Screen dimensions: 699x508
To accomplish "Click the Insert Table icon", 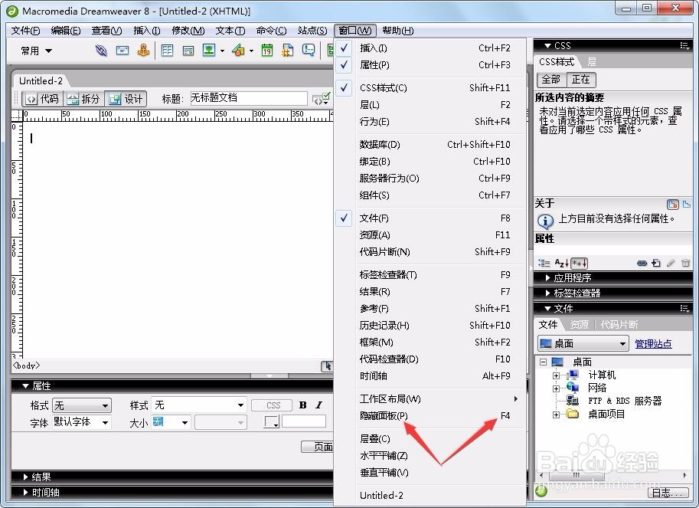I will 167,51.
